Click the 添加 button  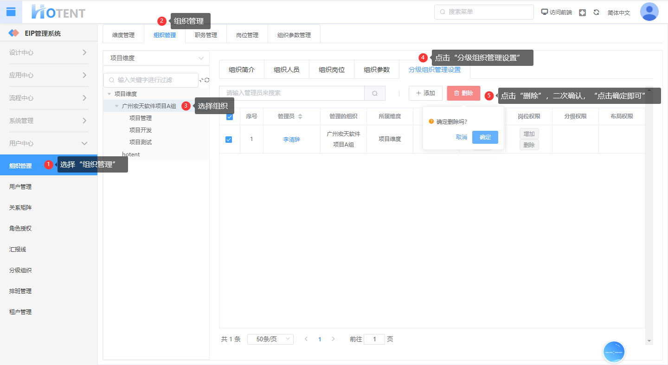[x=425, y=93]
